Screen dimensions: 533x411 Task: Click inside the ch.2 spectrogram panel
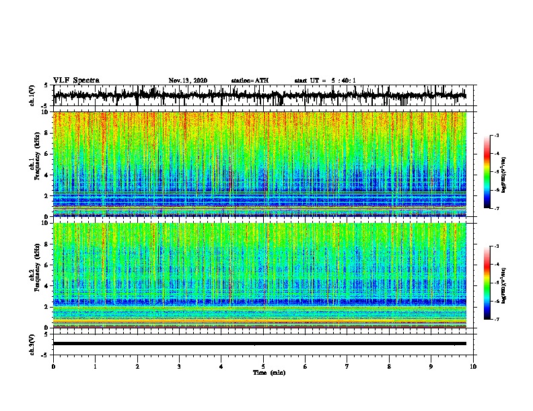click(x=259, y=275)
